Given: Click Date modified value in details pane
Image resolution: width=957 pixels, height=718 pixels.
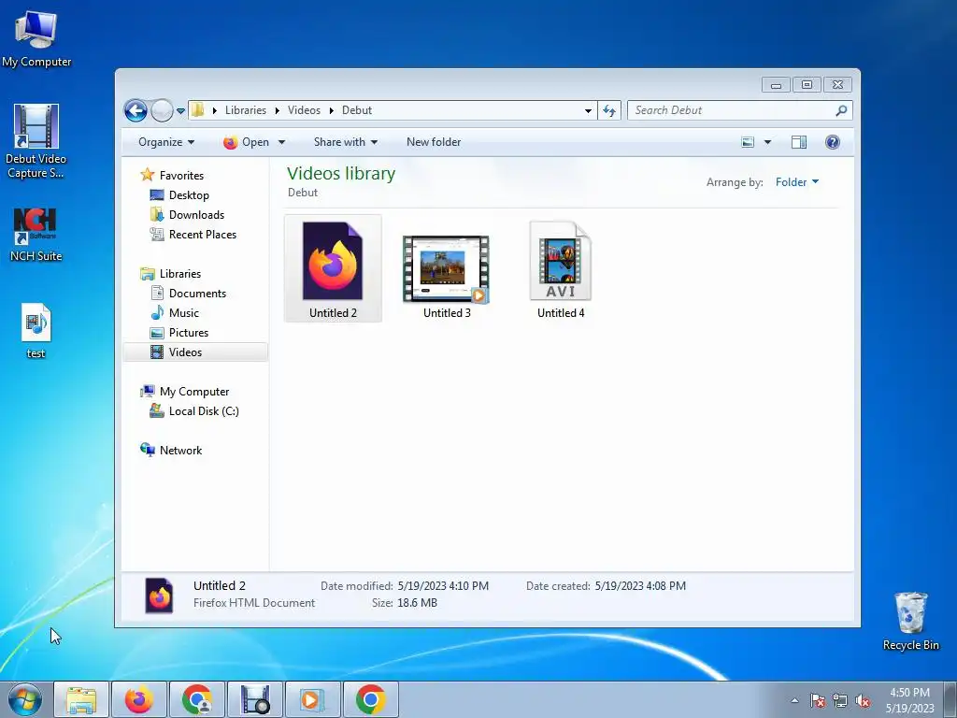Looking at the screenshot, I should [x=443, y=586].
